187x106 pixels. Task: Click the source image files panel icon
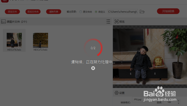point(3,21)
